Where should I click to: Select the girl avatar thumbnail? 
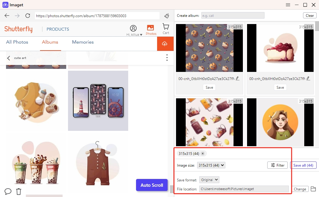click(x=280, y=122)
